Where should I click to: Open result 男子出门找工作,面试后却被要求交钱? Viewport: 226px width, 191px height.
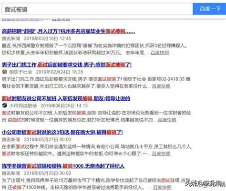point(67,65)
